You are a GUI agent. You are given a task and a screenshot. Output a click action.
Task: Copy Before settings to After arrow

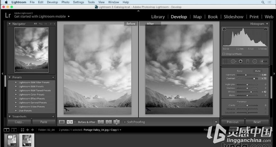(x=101, y=122)
